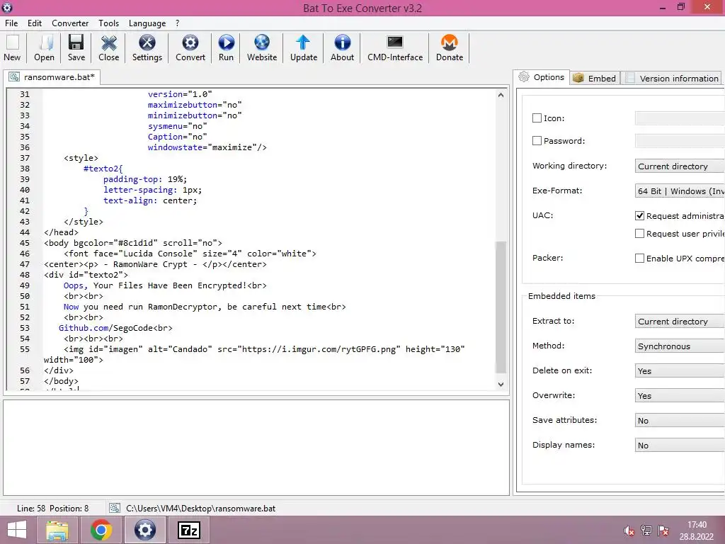Open the Edit menu
The image size is (725, 544).
(x=34, y=23)
